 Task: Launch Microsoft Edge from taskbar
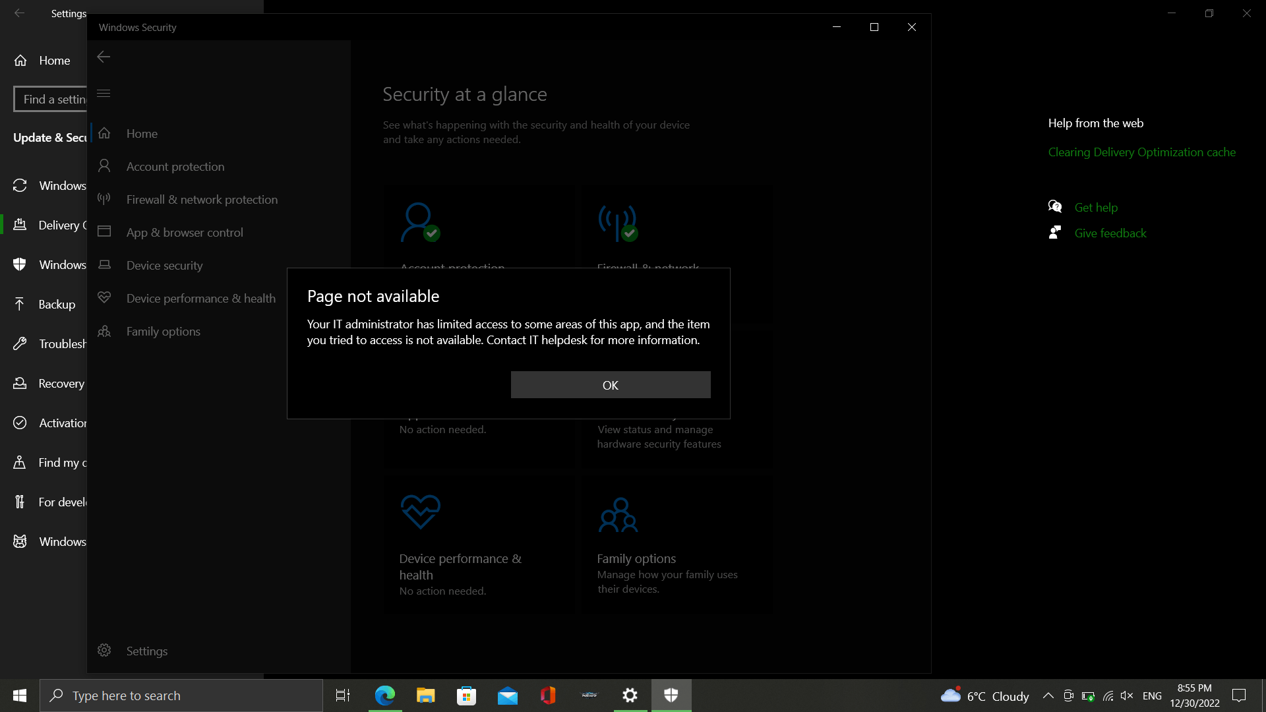pos(385,696)
